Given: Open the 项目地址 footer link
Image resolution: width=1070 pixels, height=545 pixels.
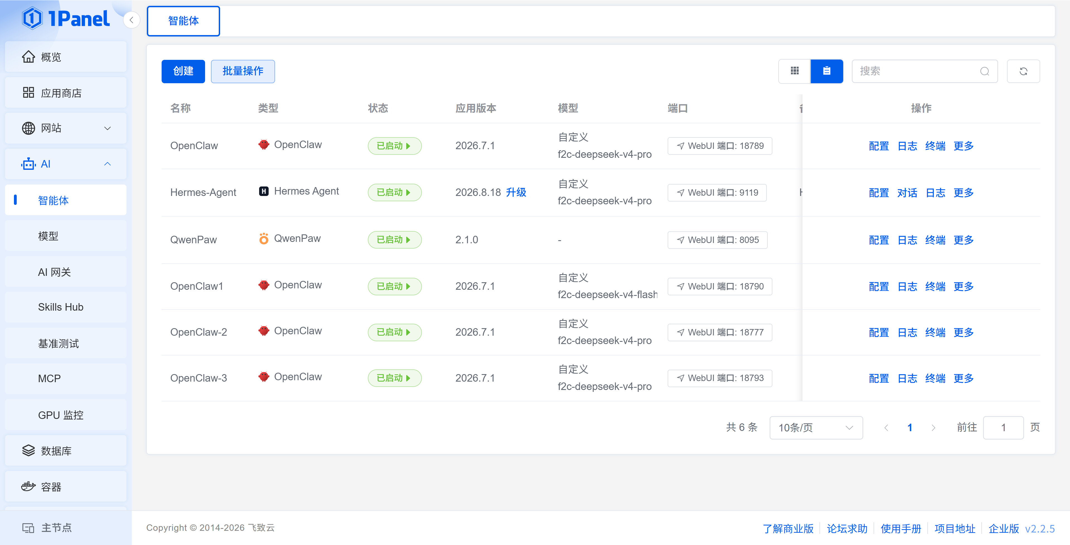Looking at the screenshot, I should click(955, 528).
